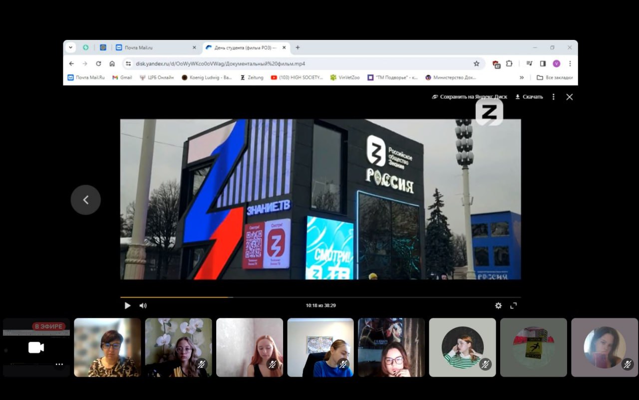639x400 pixels.
Task: Select the participant with posters behind her
Action: (x=391, y=347)
